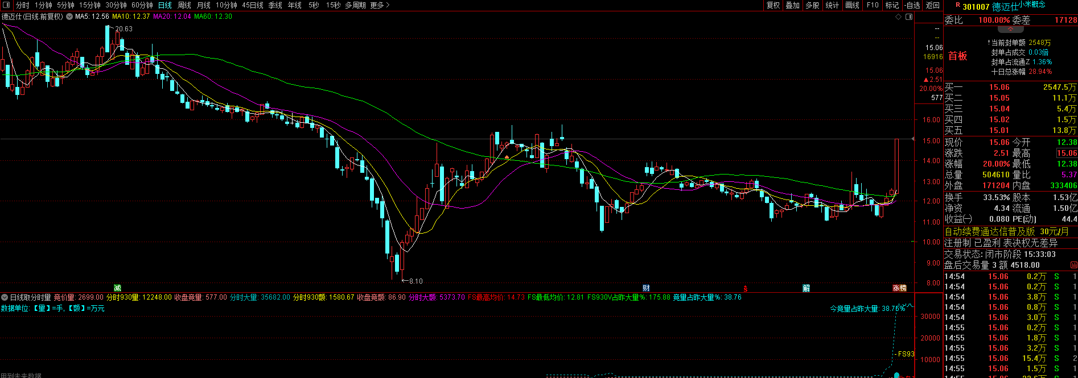Viewport: 1078px width, 378px height.
Task: Expand 更多 timeframe options
Action: [380, 5]
